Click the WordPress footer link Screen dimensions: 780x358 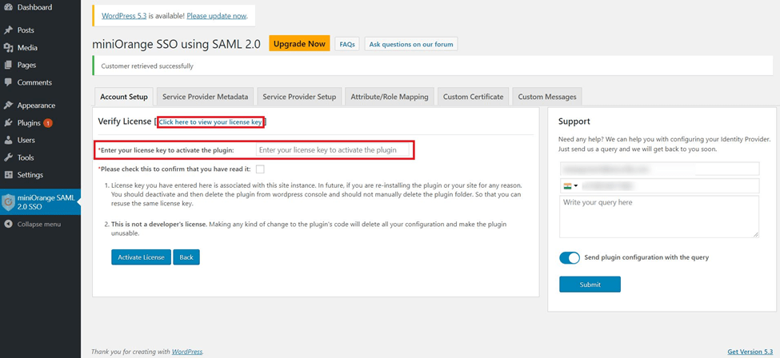(x=187, y=352)
